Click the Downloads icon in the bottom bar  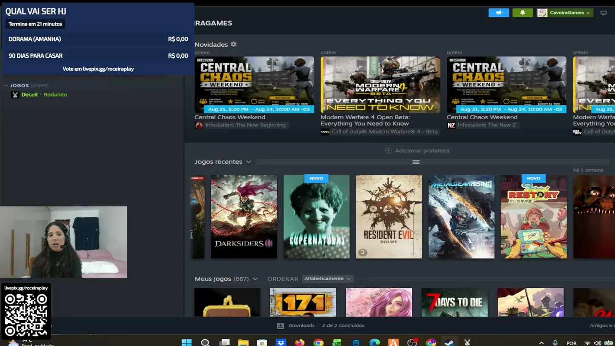pos(281,326)
